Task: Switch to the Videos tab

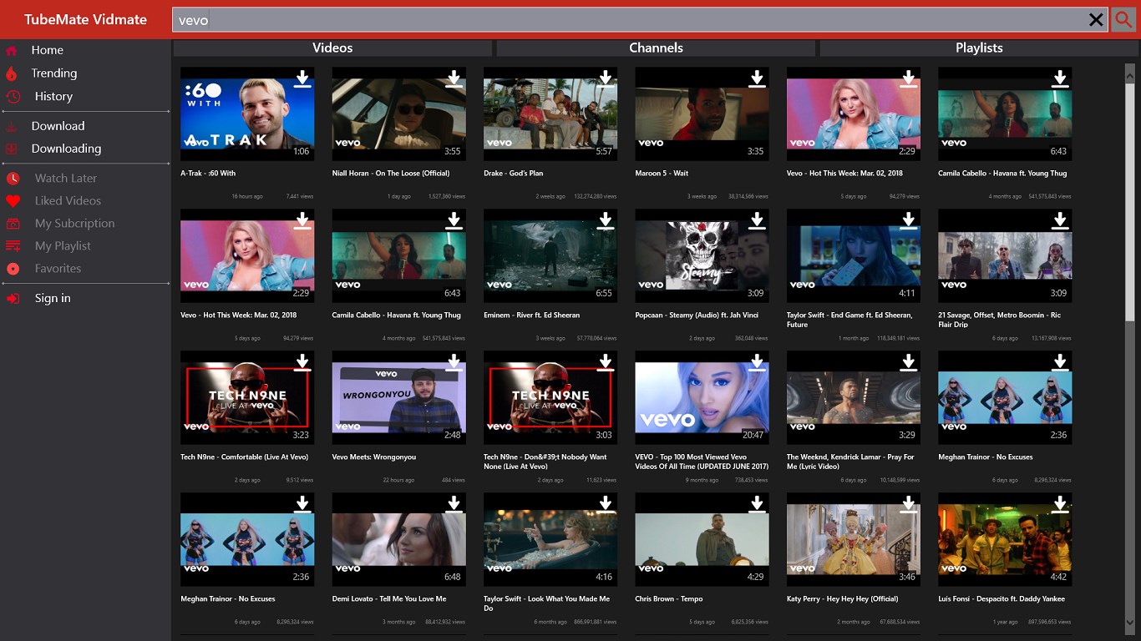Action: 332,48
